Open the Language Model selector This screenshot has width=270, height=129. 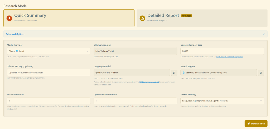[x=132, y=73]
